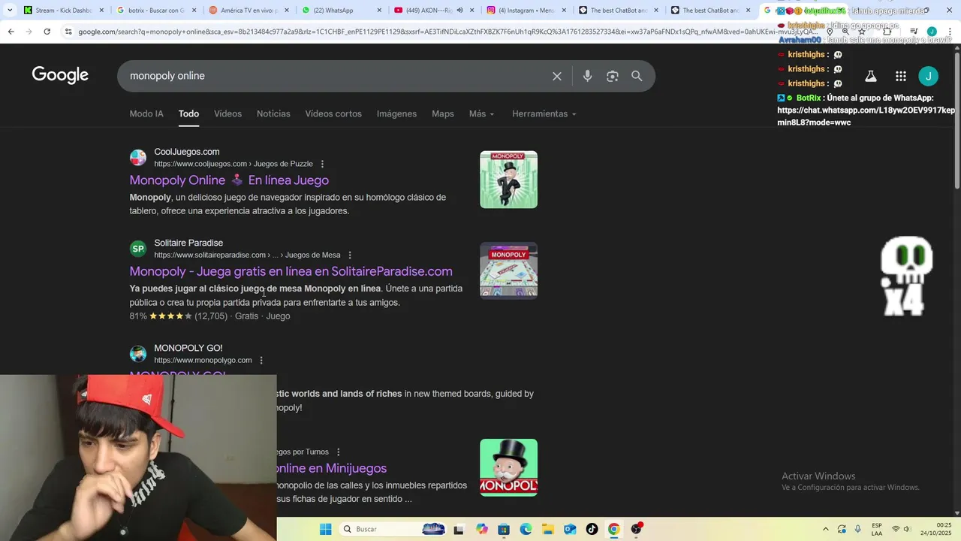Open SolitaireParadise Monopoly result link
The image size is (961, 541).
click(291, 271)
